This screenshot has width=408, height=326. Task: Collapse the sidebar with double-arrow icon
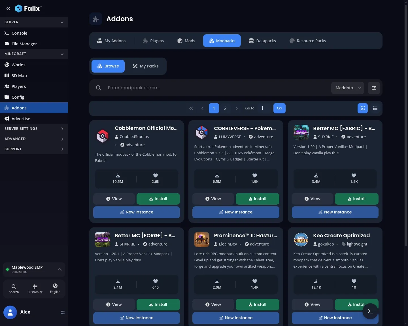tap(8, 9)
